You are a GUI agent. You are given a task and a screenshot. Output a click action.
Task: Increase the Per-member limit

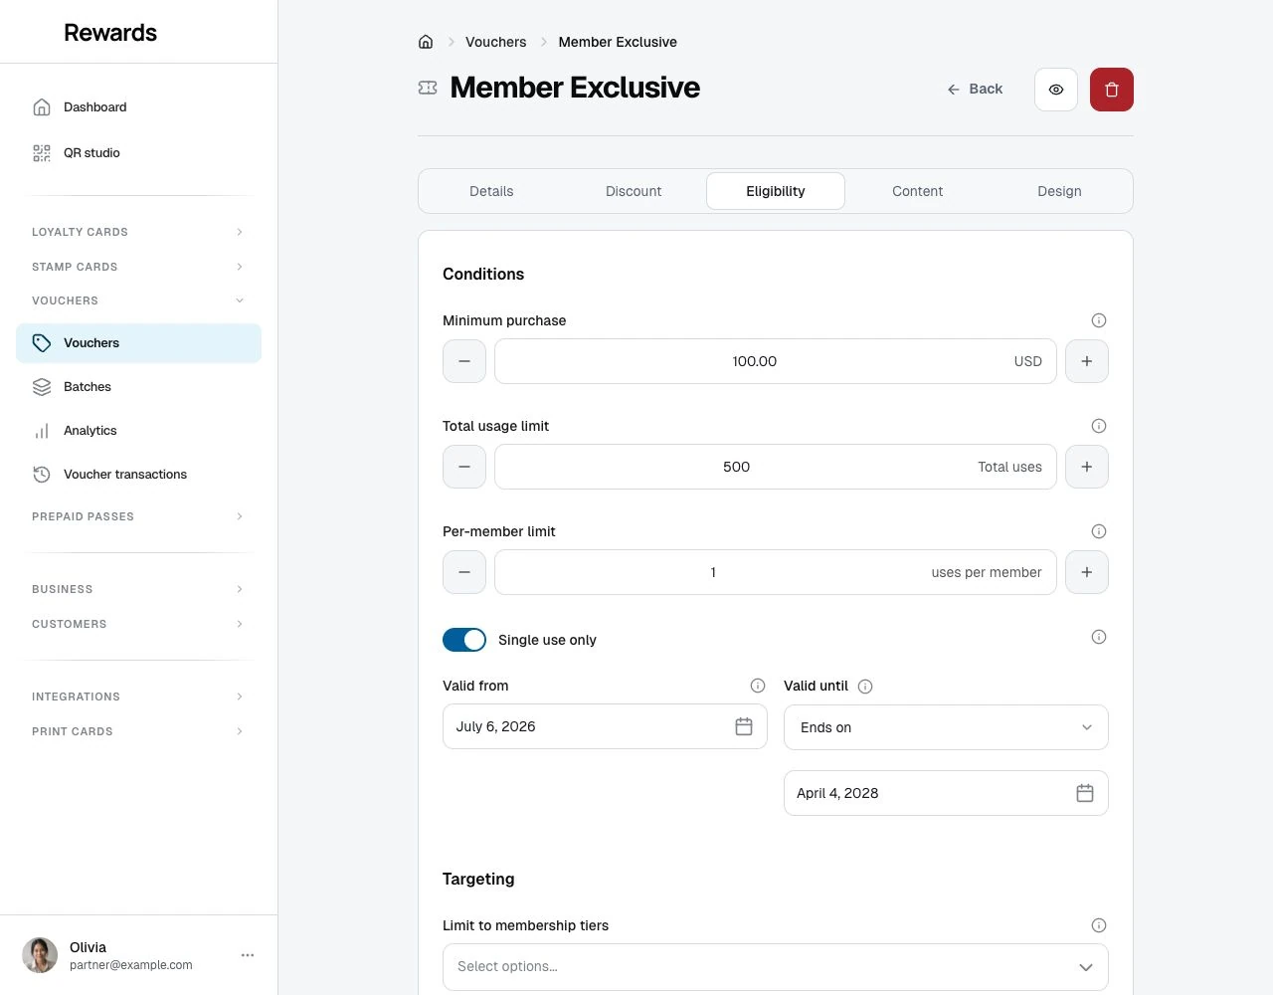click(1087, 572)
